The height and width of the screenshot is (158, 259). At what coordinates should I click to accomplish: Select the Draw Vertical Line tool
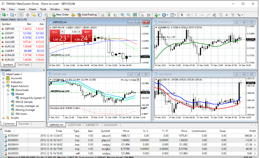[196, 15]
